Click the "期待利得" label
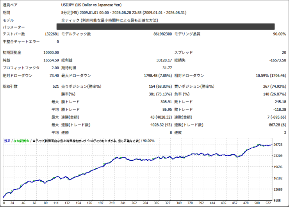Screen dimensions: 289x207 point(69,68)
